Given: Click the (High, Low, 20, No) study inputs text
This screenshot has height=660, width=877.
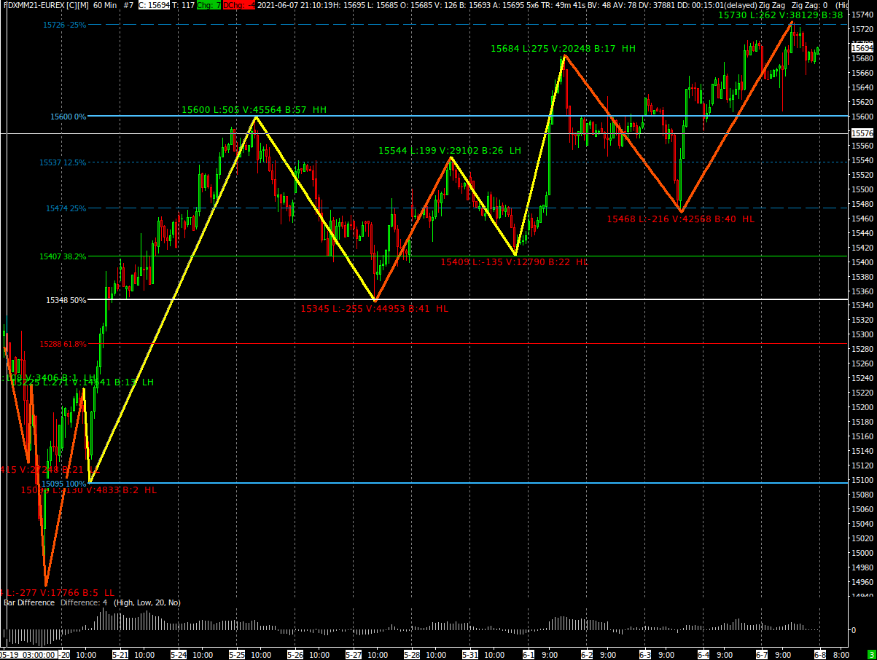Looking at the screenshot, I should click(147, 602).
